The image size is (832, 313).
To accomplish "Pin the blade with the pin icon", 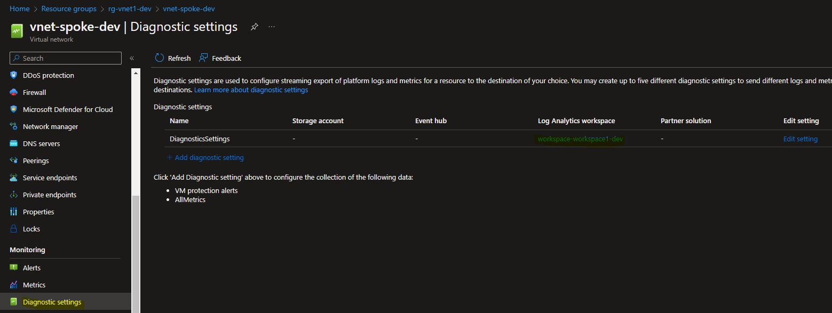I will (255, 27).
